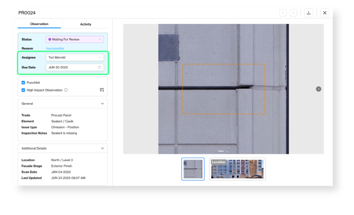Click the JUN 23 2025 08:07 AM timestamp

(68, 178)
